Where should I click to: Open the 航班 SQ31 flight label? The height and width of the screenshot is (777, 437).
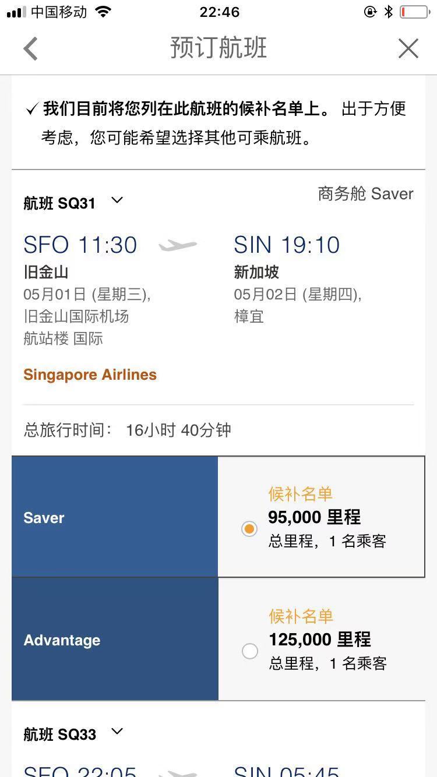(x=59, y=203)
